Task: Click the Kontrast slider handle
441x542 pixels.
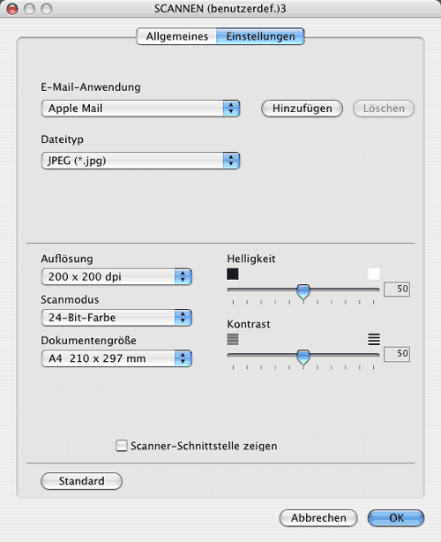Action: tap(303, 358)
